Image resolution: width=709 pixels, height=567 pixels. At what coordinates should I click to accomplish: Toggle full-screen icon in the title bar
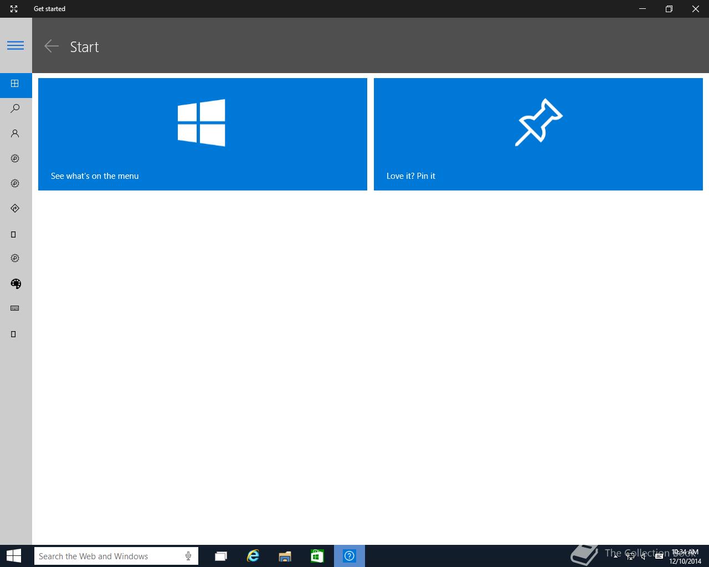pyautogui.click(x=14, y=9)
